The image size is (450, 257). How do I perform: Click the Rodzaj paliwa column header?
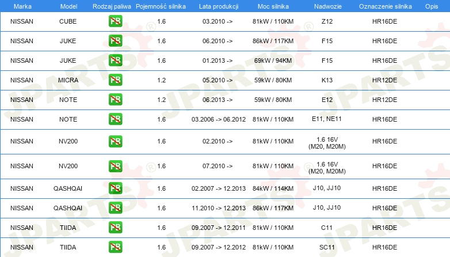pos(112,6)
